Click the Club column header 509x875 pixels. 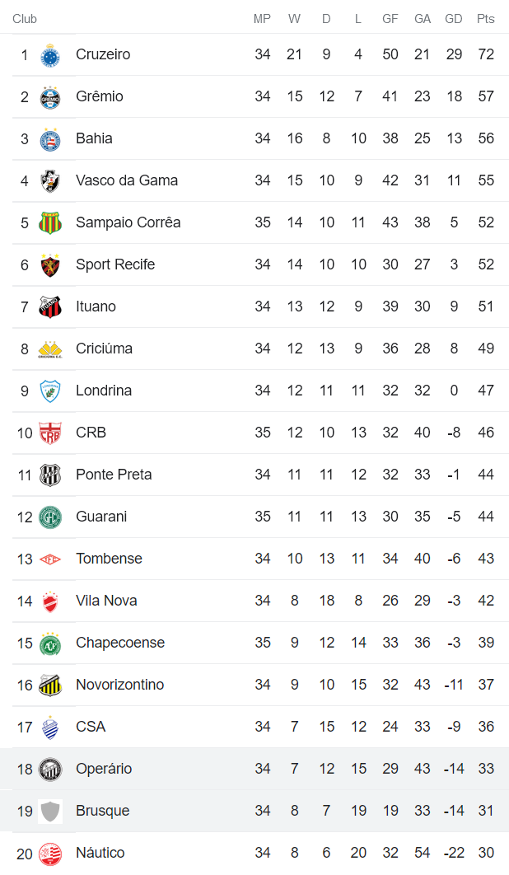pos(25,19)
